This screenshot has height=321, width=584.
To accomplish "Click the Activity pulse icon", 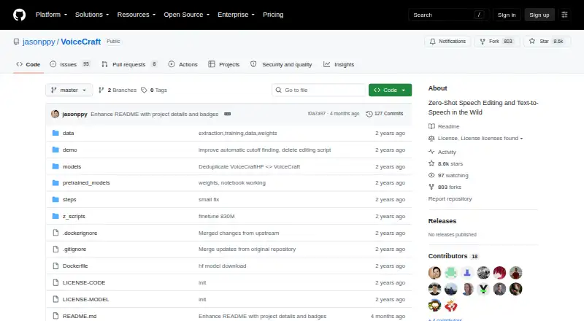I will 431,152.
